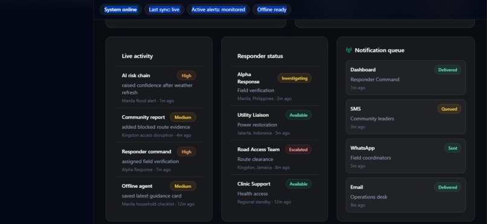Image resolution: width=487 pixels, height=224 pixels.
Task: Click the 'Field verification' task text
Action: [x=256, y=90]
